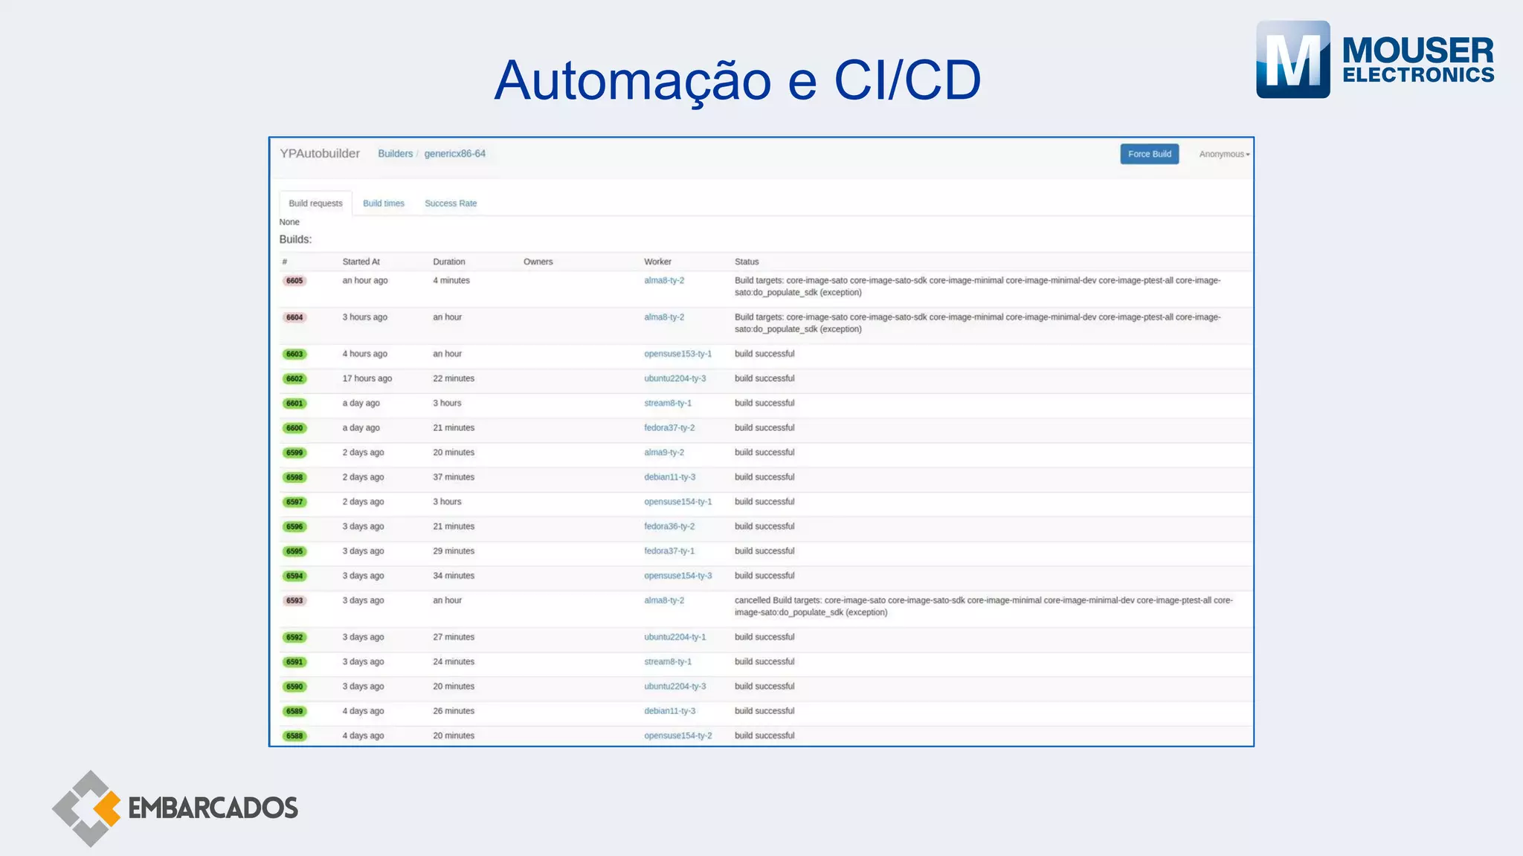Click the Mouser Electronics logo

click(1375, 59)
